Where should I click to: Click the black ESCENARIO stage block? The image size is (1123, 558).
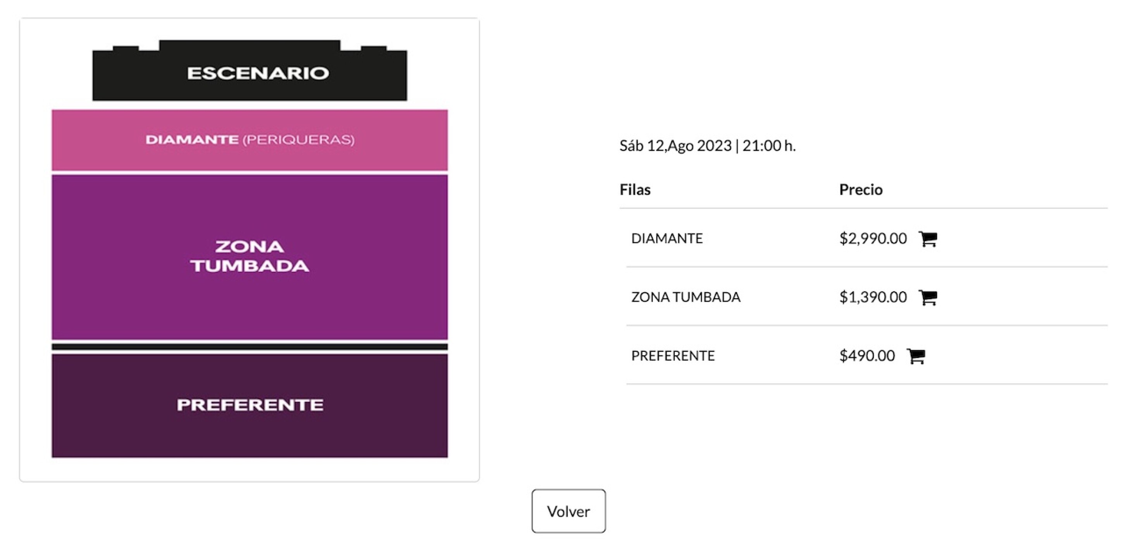coord(257,73)
